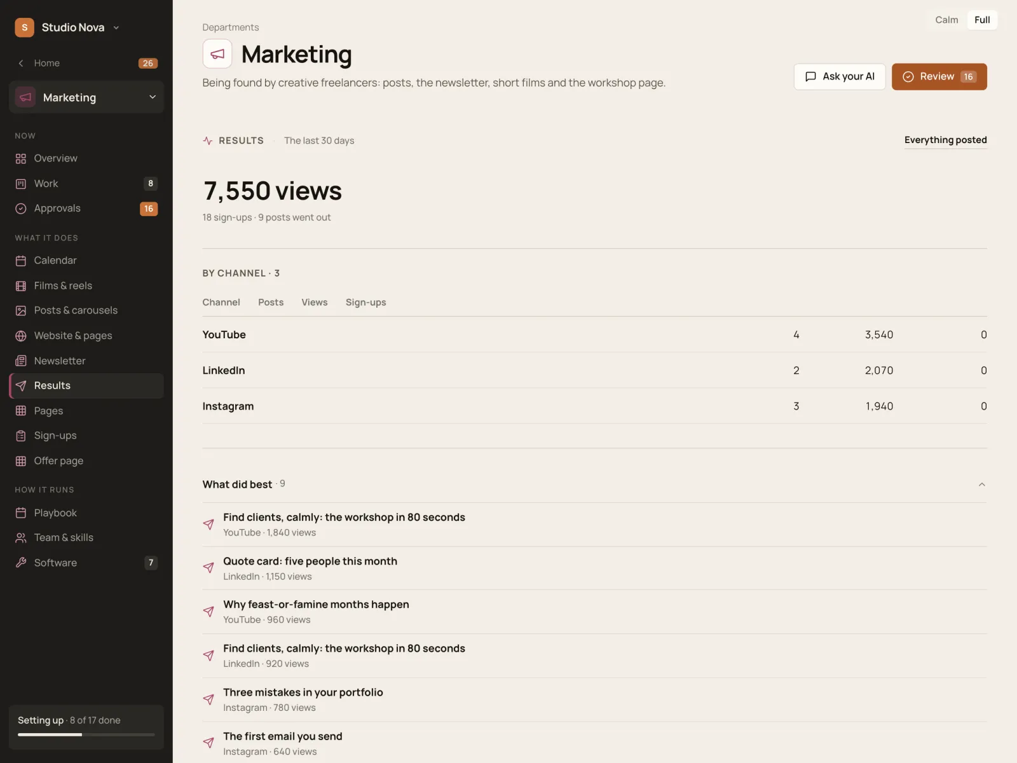Click the Playbook icon

click(21, 513)
